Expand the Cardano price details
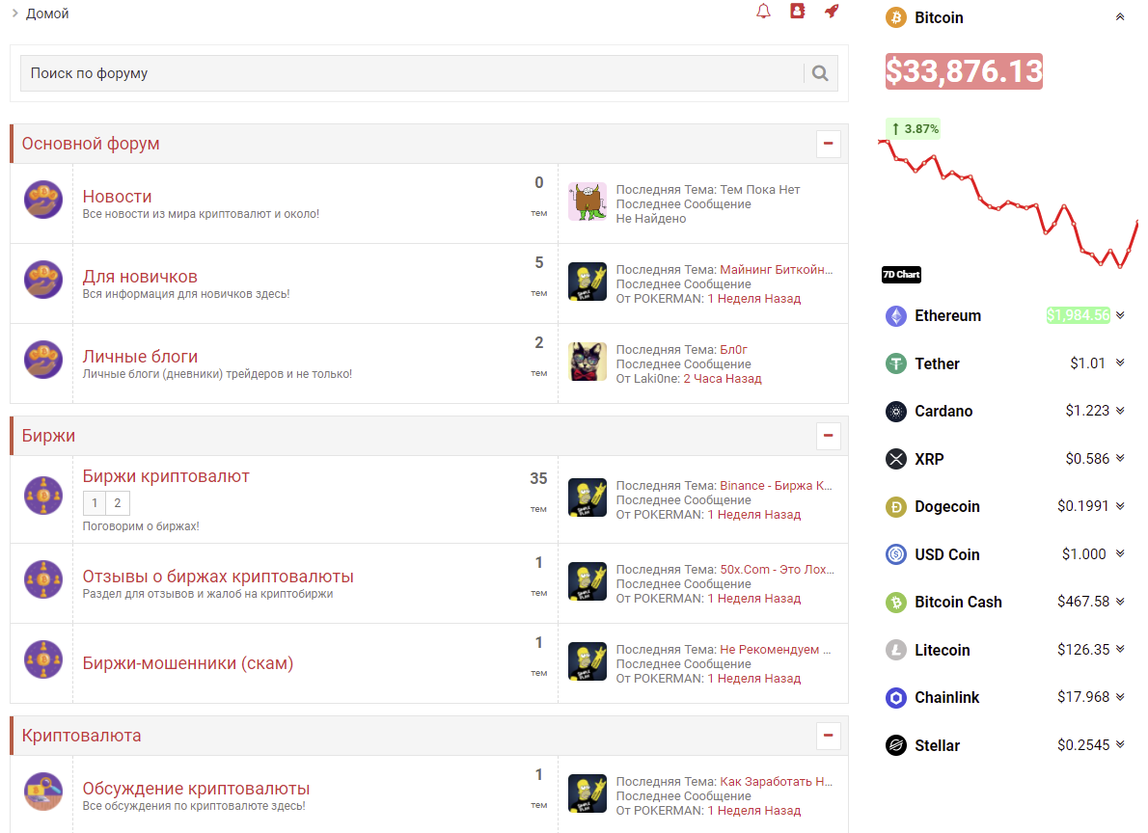Viewport: 1148px width, 833px height. [x=1120, y=411]
